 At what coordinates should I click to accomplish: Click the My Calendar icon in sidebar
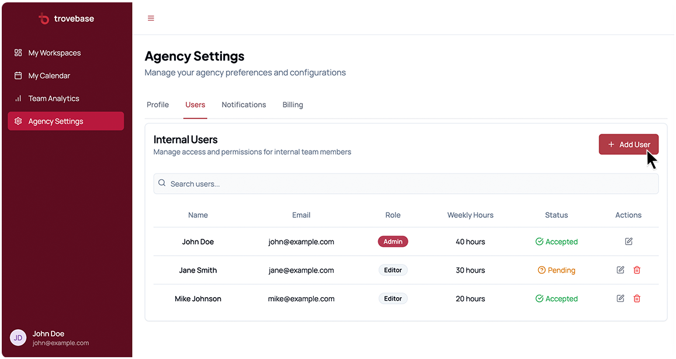click(18, 75)
